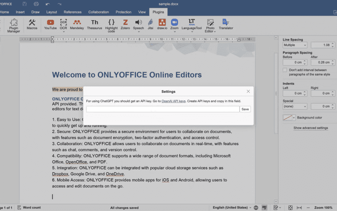Click the Undo arrow
The image size is (337, 211).
(48, 4)
